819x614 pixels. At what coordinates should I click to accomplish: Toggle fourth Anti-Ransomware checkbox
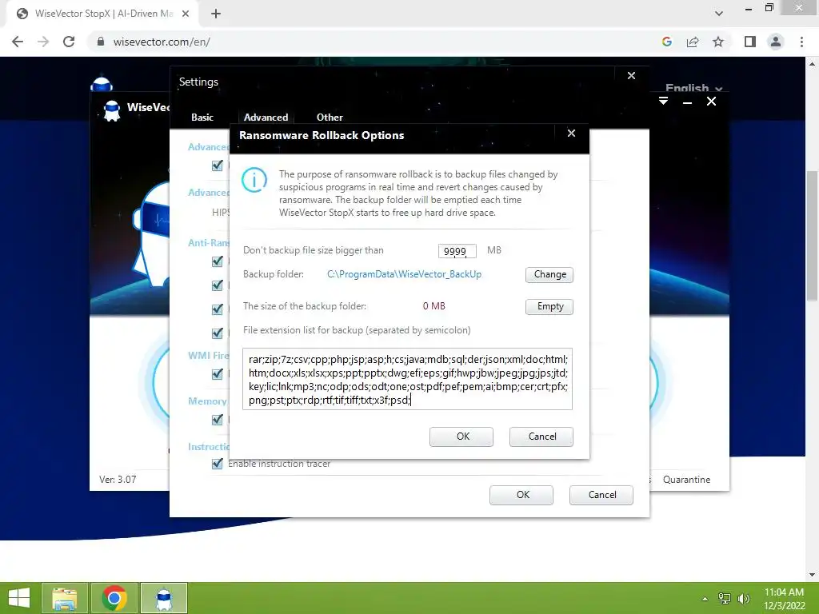[218, 333]
